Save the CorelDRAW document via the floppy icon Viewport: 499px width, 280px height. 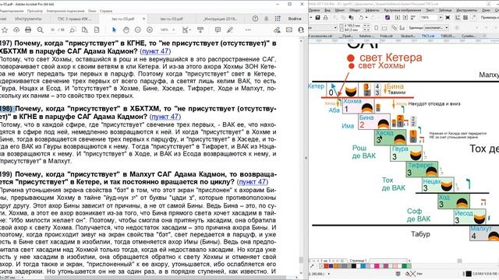(317, 17)
